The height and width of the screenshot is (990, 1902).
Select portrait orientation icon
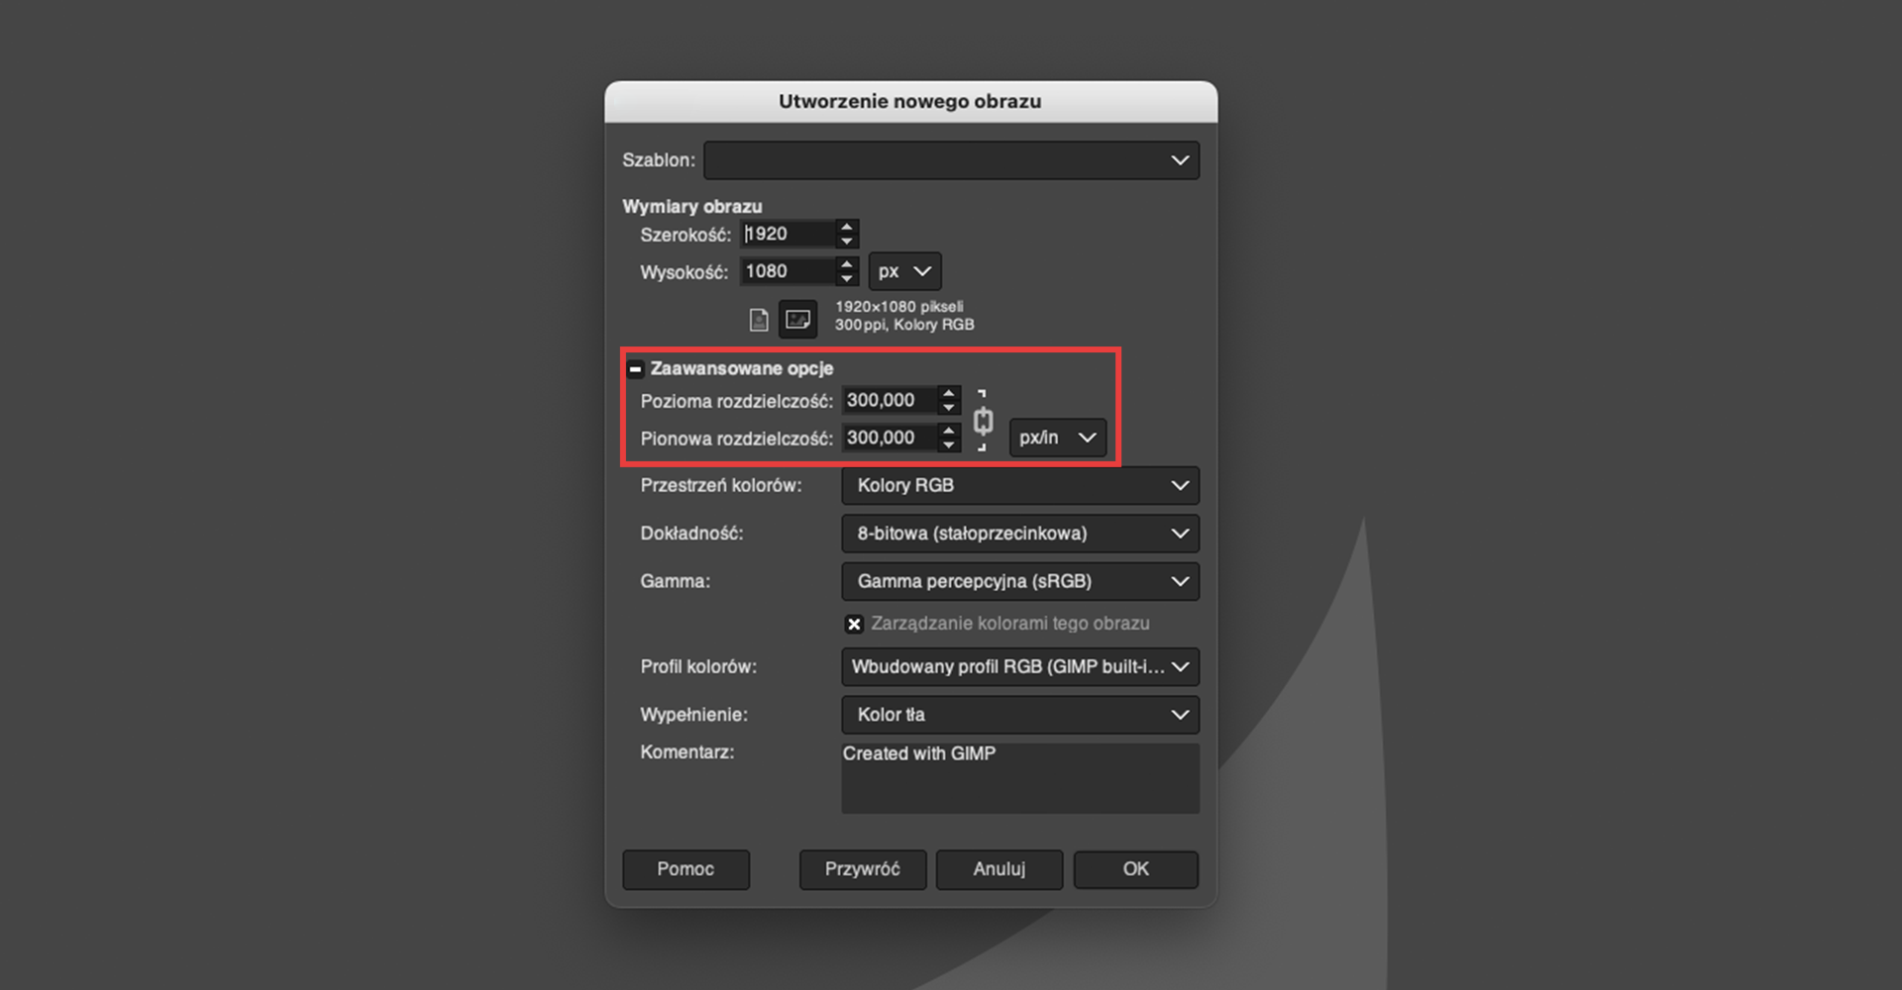coord(759,320)
